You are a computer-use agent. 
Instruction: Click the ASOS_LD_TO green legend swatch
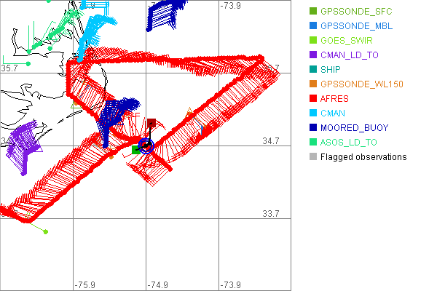(x=313, y=143)
